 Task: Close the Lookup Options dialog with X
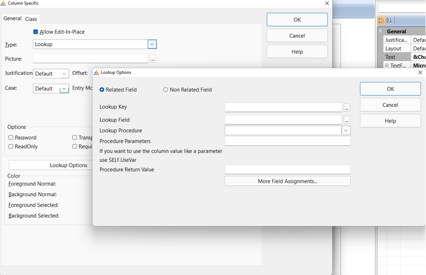pos(420,73)
